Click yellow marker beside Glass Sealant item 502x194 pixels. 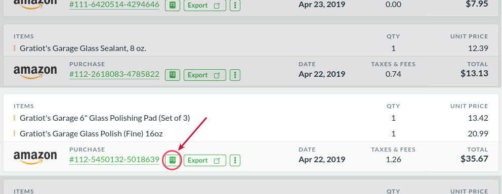[x=14, y=48]
